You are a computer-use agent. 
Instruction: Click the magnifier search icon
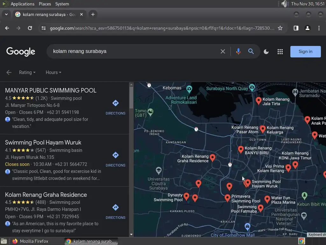(x=251, y=51)
